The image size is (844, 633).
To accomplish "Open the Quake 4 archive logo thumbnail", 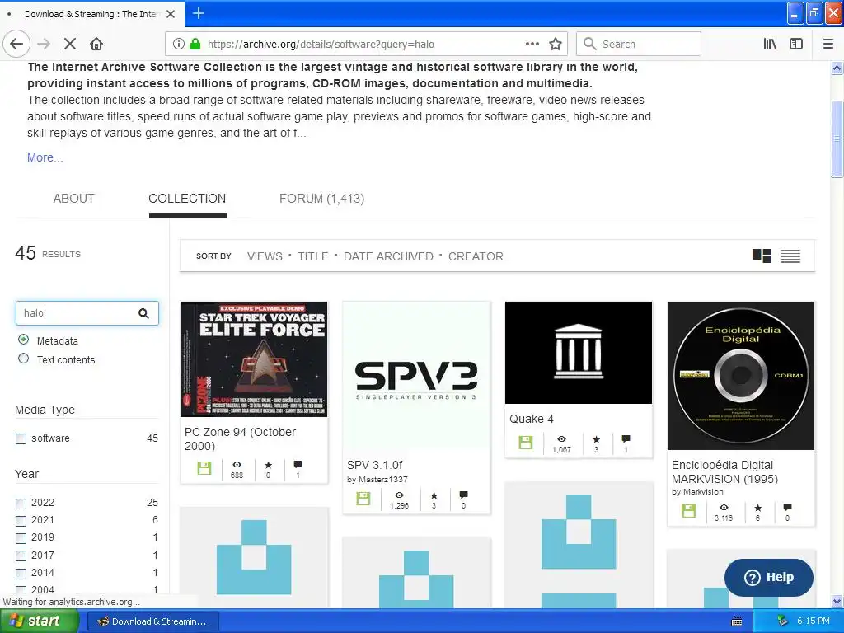I will click(x=578, y=353).
